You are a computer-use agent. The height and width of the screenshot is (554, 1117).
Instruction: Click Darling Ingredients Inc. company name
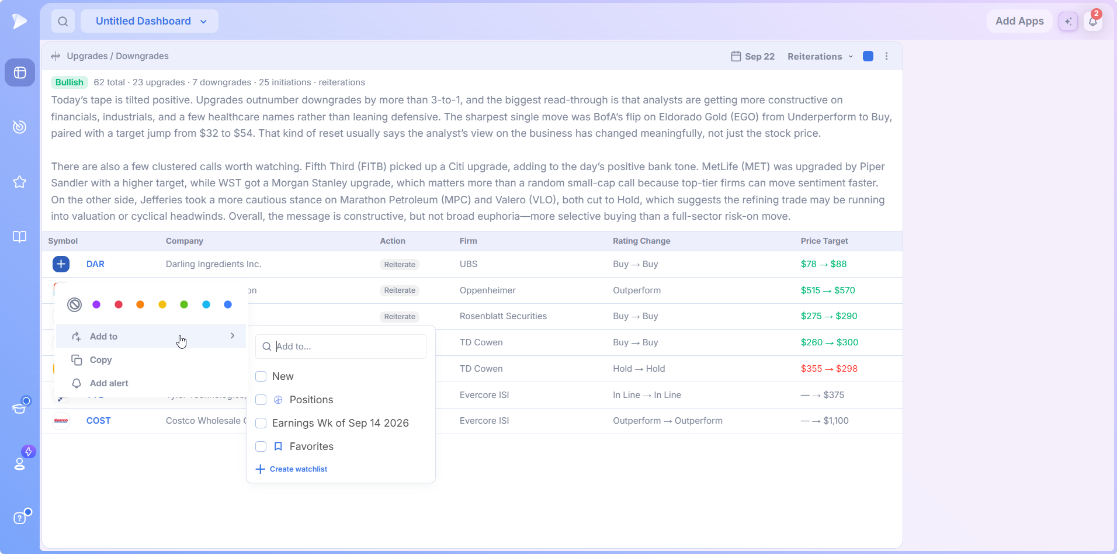(x=214, y=264)
